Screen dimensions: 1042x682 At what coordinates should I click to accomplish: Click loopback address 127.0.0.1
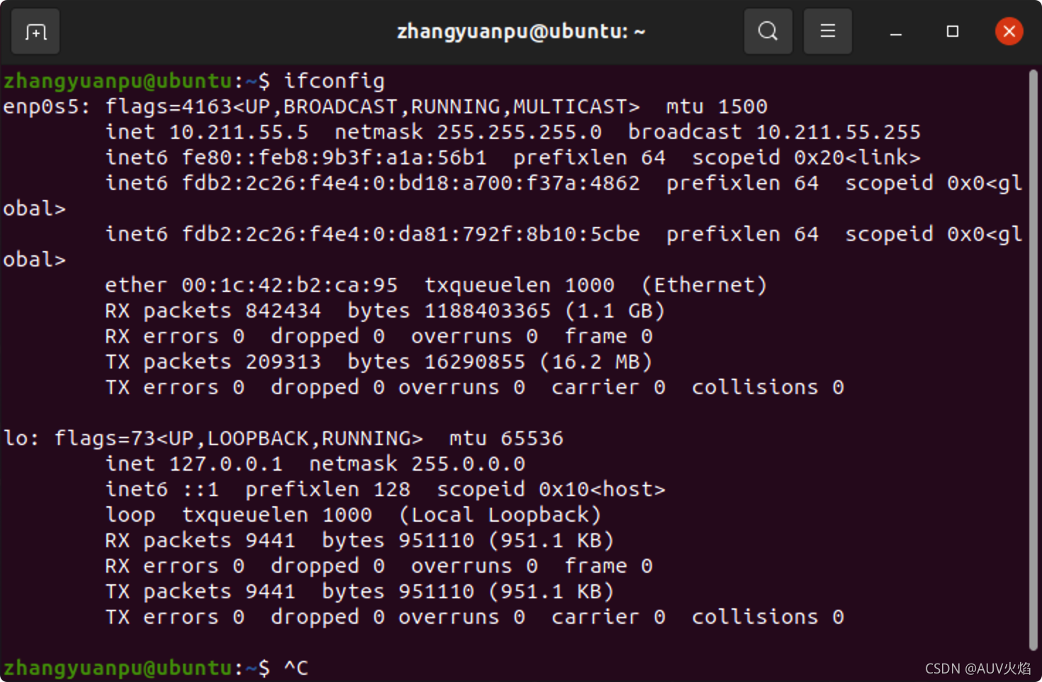click(x=226, y=464)
